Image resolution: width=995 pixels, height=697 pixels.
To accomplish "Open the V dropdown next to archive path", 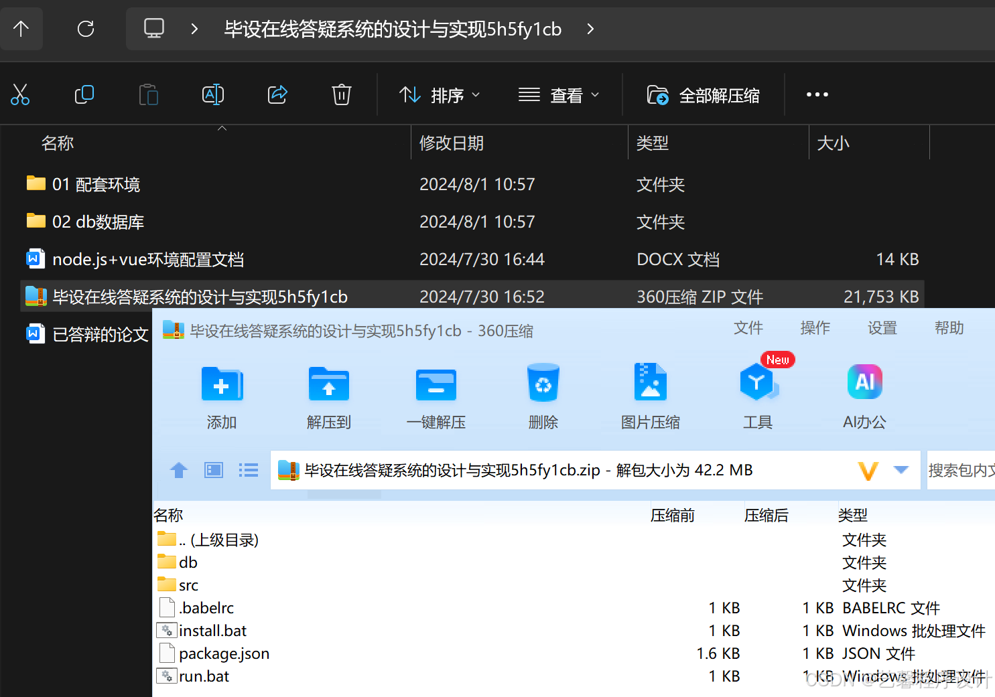I will pos(868,470).
